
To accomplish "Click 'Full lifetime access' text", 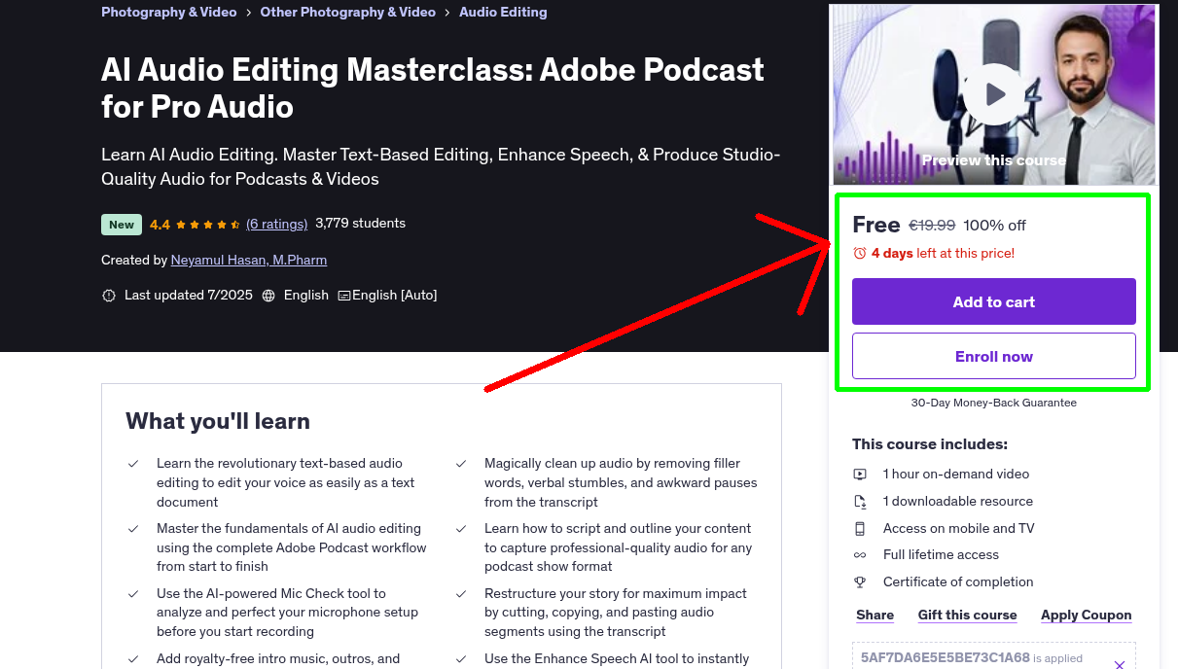I will pos(941,555).
